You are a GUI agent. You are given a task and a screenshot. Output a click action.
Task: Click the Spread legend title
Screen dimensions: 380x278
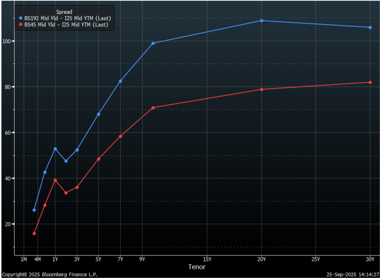click(64, 12)
